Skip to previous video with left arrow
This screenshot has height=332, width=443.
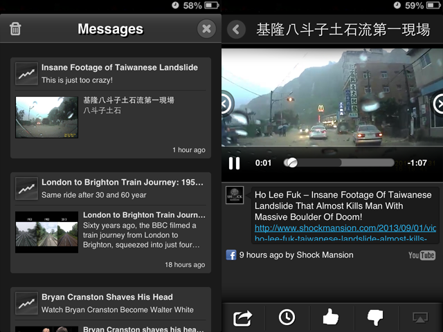(x=227, y=104)
